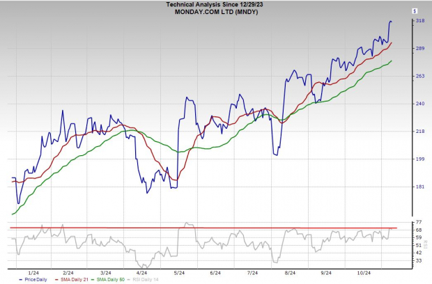Image resolution: width=432 pixels, height=284 pixels.
Task: Click the 8/24 date axis label
Action: (290, 273)
